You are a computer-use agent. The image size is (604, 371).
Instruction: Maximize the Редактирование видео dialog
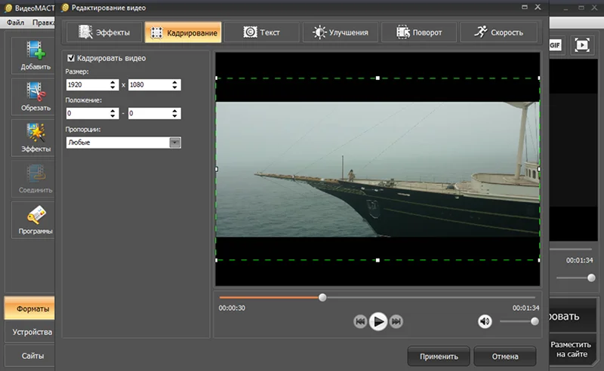coord(525,7)
